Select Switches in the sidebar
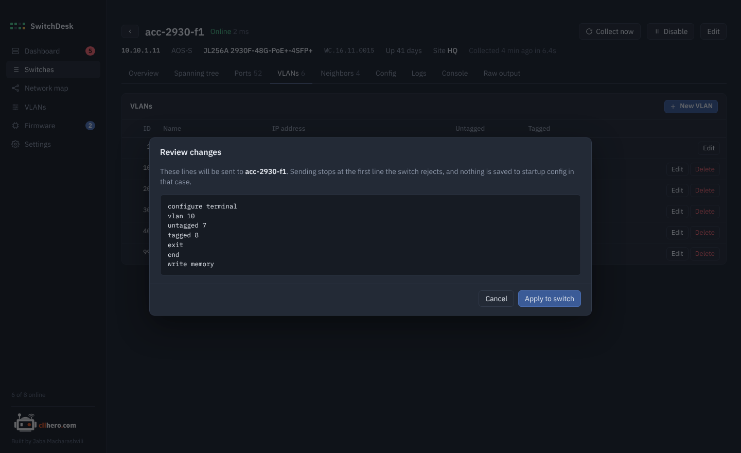The image size is (741, 453). tap(53, 69)
